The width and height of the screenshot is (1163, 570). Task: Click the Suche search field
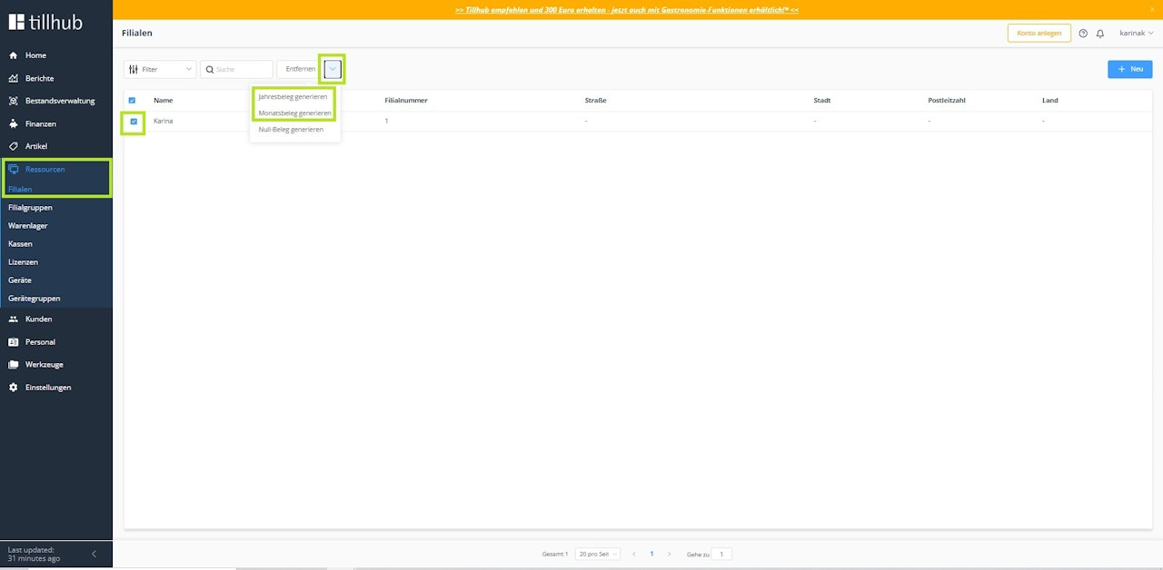pos(236,69)
